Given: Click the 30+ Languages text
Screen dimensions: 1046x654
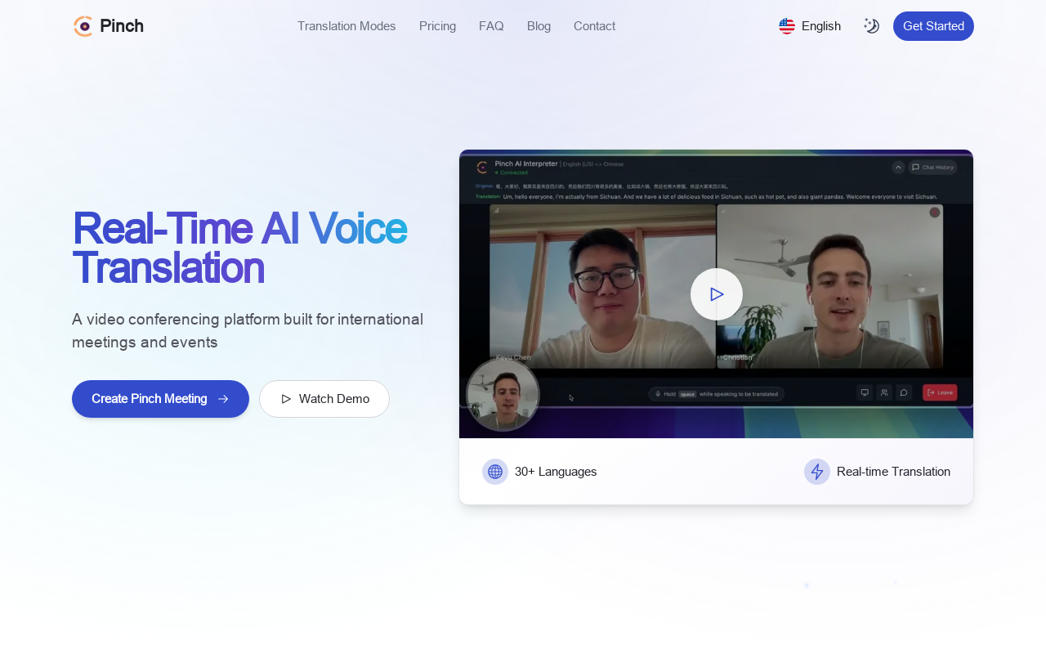Looking at the screenshot, I should 556,472.
